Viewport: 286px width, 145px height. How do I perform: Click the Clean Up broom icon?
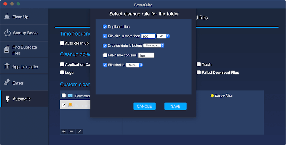[7, 16]
